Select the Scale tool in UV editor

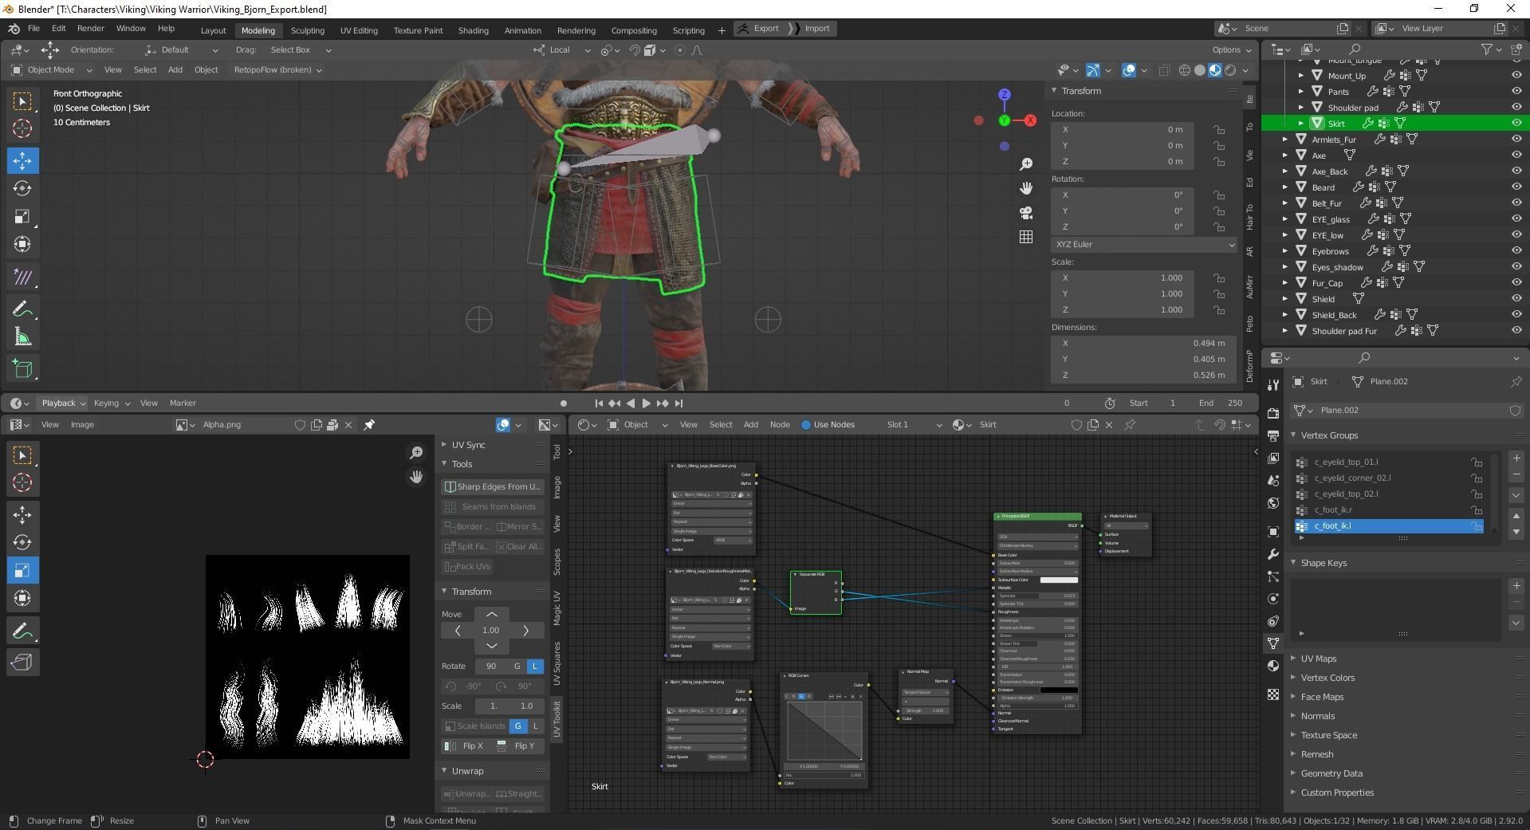tap(22, 570)
